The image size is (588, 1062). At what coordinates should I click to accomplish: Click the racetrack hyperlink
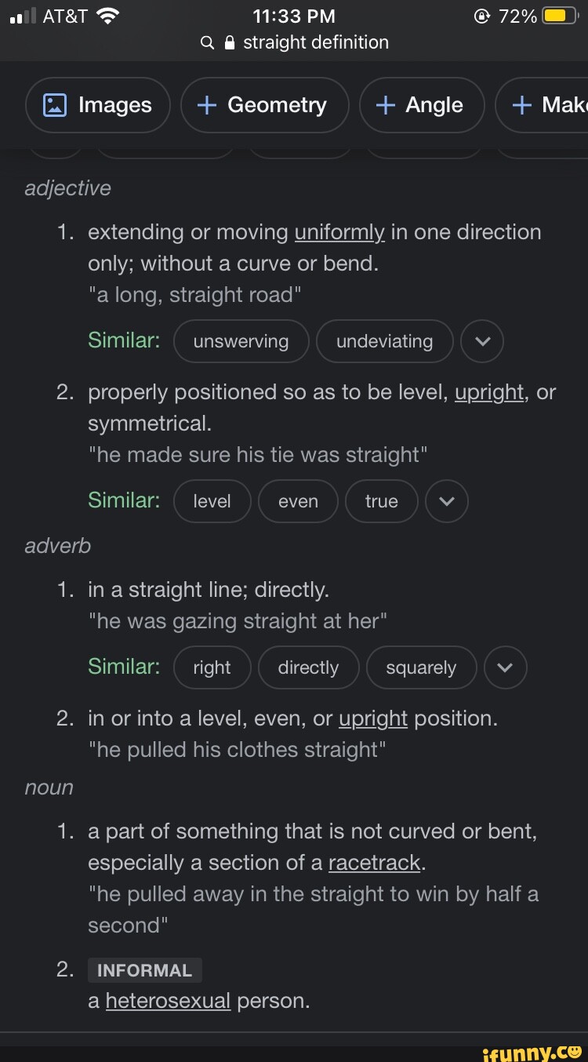pos(374,863)
